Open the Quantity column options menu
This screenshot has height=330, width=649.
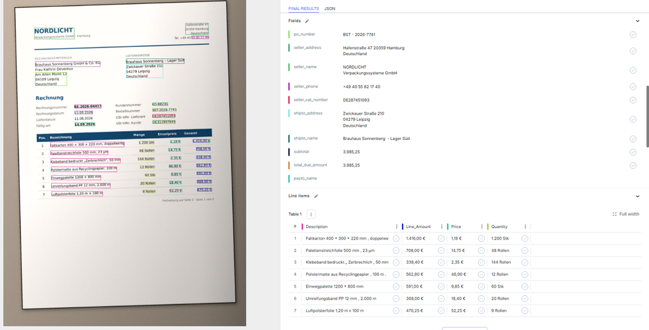point(525,227)
